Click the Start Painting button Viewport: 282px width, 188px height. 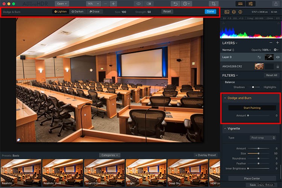click(x=252, y=108)
